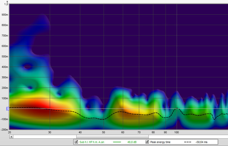Click the 500m label on time axis
228x146 pixels.
click(x=5, y=56)
